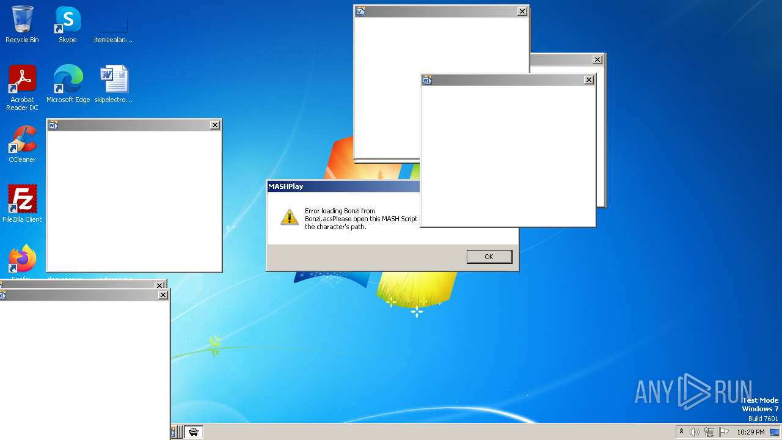Image resolution: width=782 pixels, height=440 pixels.
Task: Open the Action Center flag icon
Action: 724,432
